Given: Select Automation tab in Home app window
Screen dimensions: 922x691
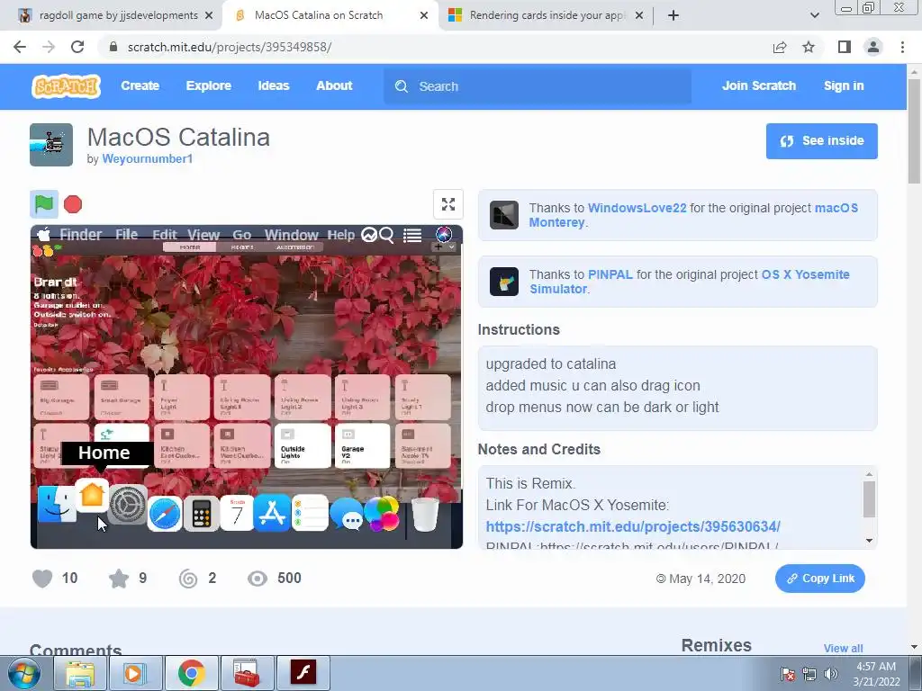Looking at the screenshot, I should pyautogui.click(x=295, y=247).
